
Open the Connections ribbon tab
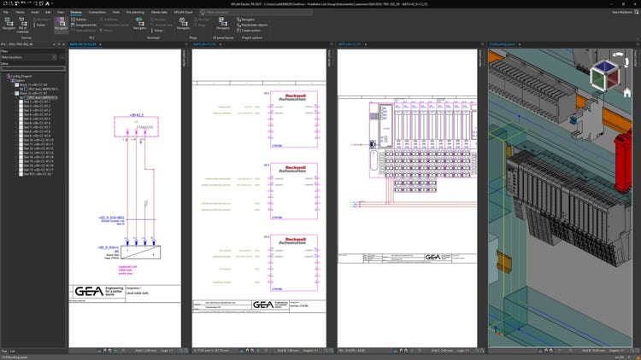(97, 13)
